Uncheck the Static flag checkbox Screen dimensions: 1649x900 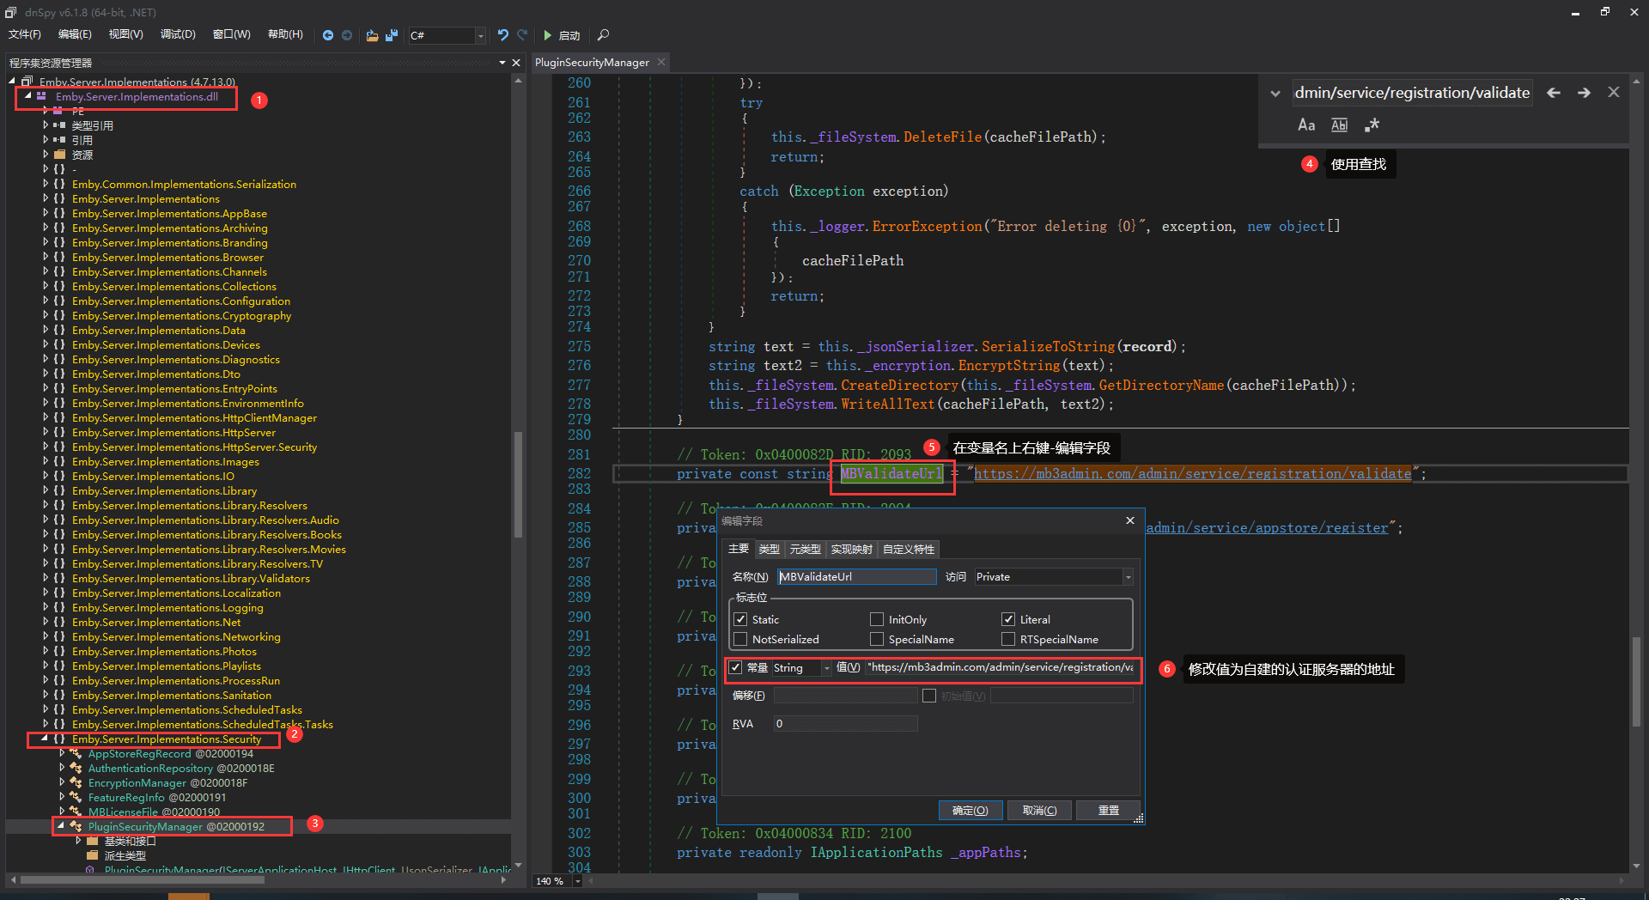click(740, 619)
